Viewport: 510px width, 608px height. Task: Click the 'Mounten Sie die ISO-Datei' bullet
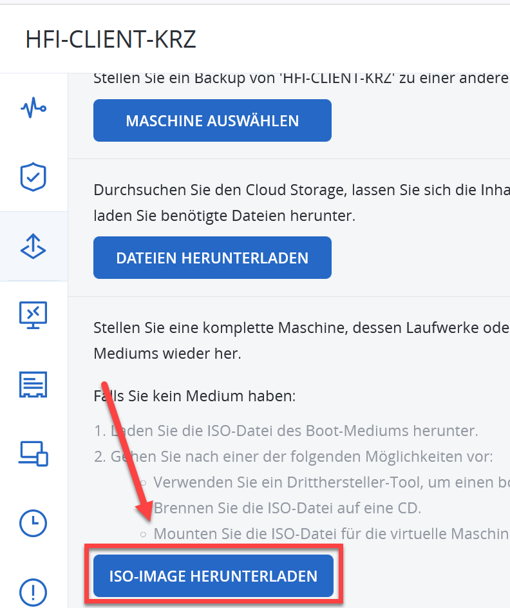(328, 533)
